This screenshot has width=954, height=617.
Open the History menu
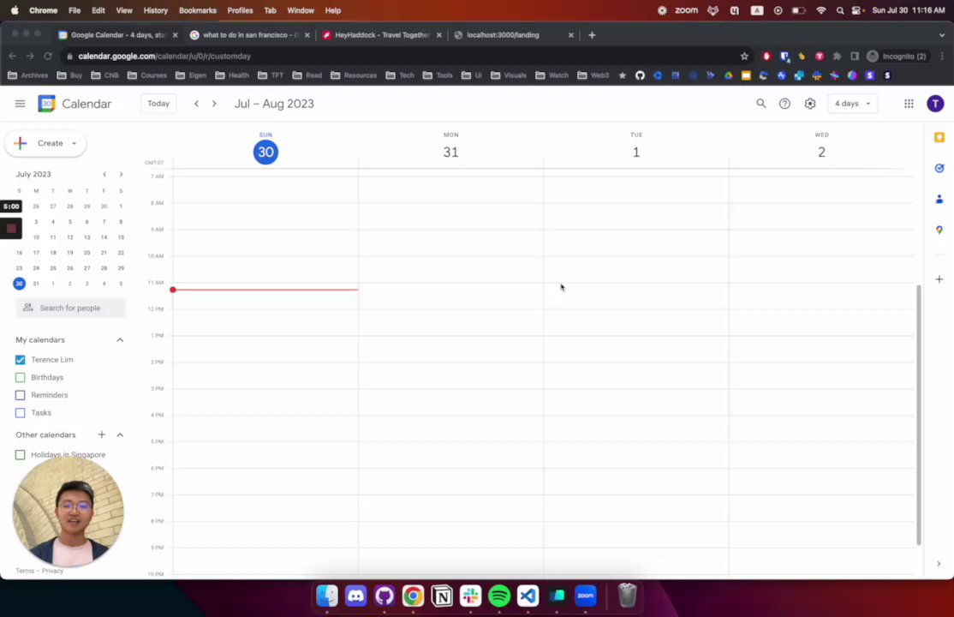click(155, 10)
